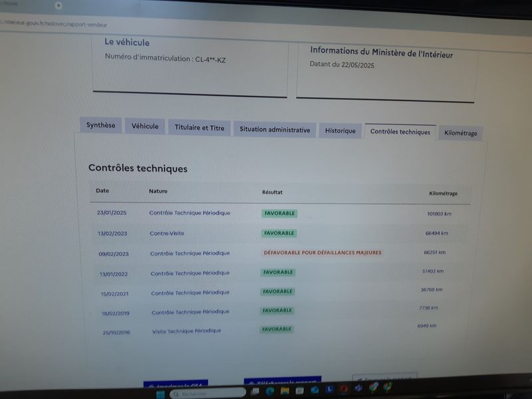The height and width of the screenshot is (399, 532).
Task: Select the date 13/02/2023
Action: pos(112,233)
